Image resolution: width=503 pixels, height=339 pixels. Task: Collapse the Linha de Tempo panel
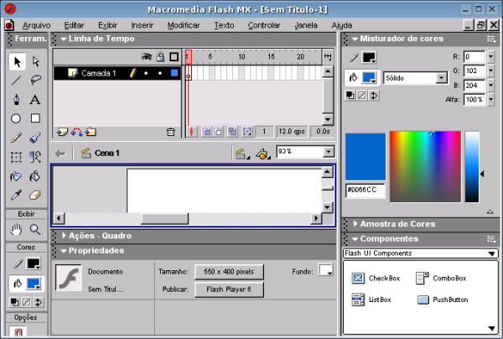click(64, 39)
